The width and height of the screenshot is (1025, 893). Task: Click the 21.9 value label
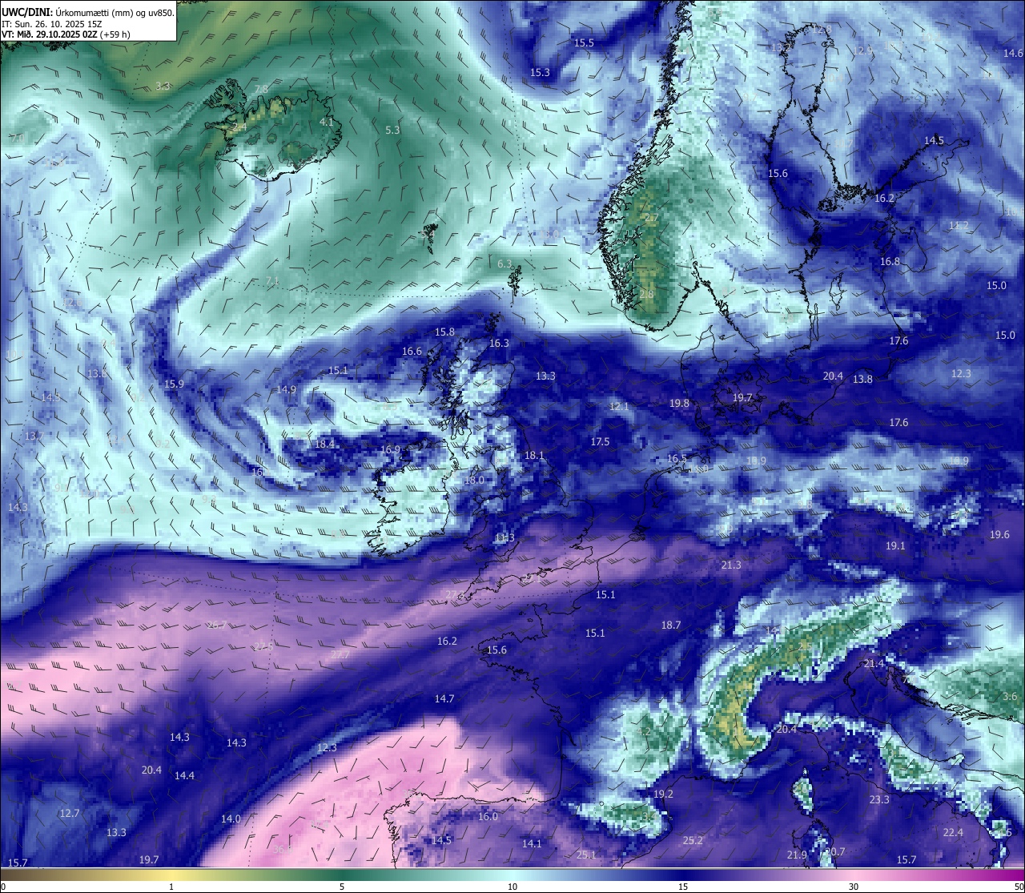click(797, 855)
